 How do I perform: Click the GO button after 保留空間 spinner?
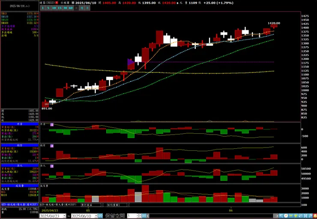pos(144,216)
